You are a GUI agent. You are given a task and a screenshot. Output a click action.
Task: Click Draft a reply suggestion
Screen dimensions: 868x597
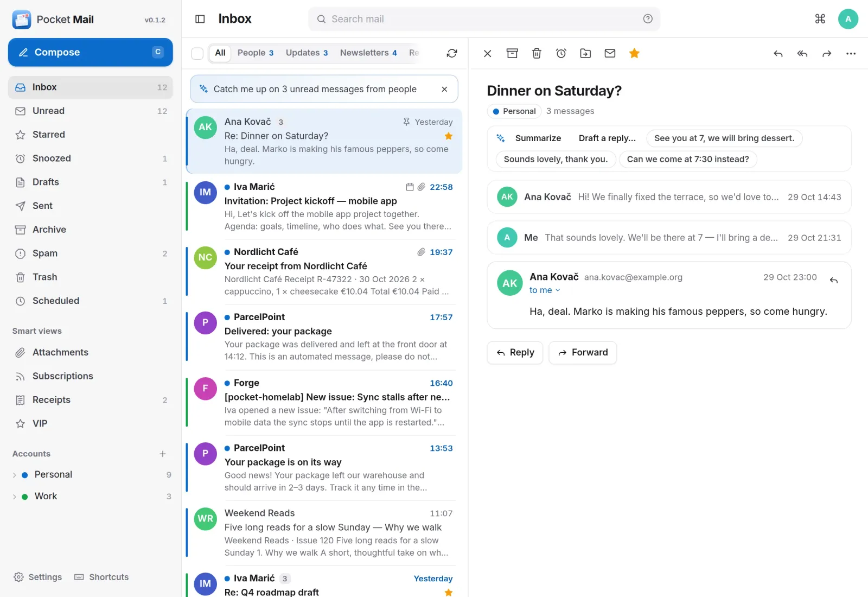pos(607,138)
